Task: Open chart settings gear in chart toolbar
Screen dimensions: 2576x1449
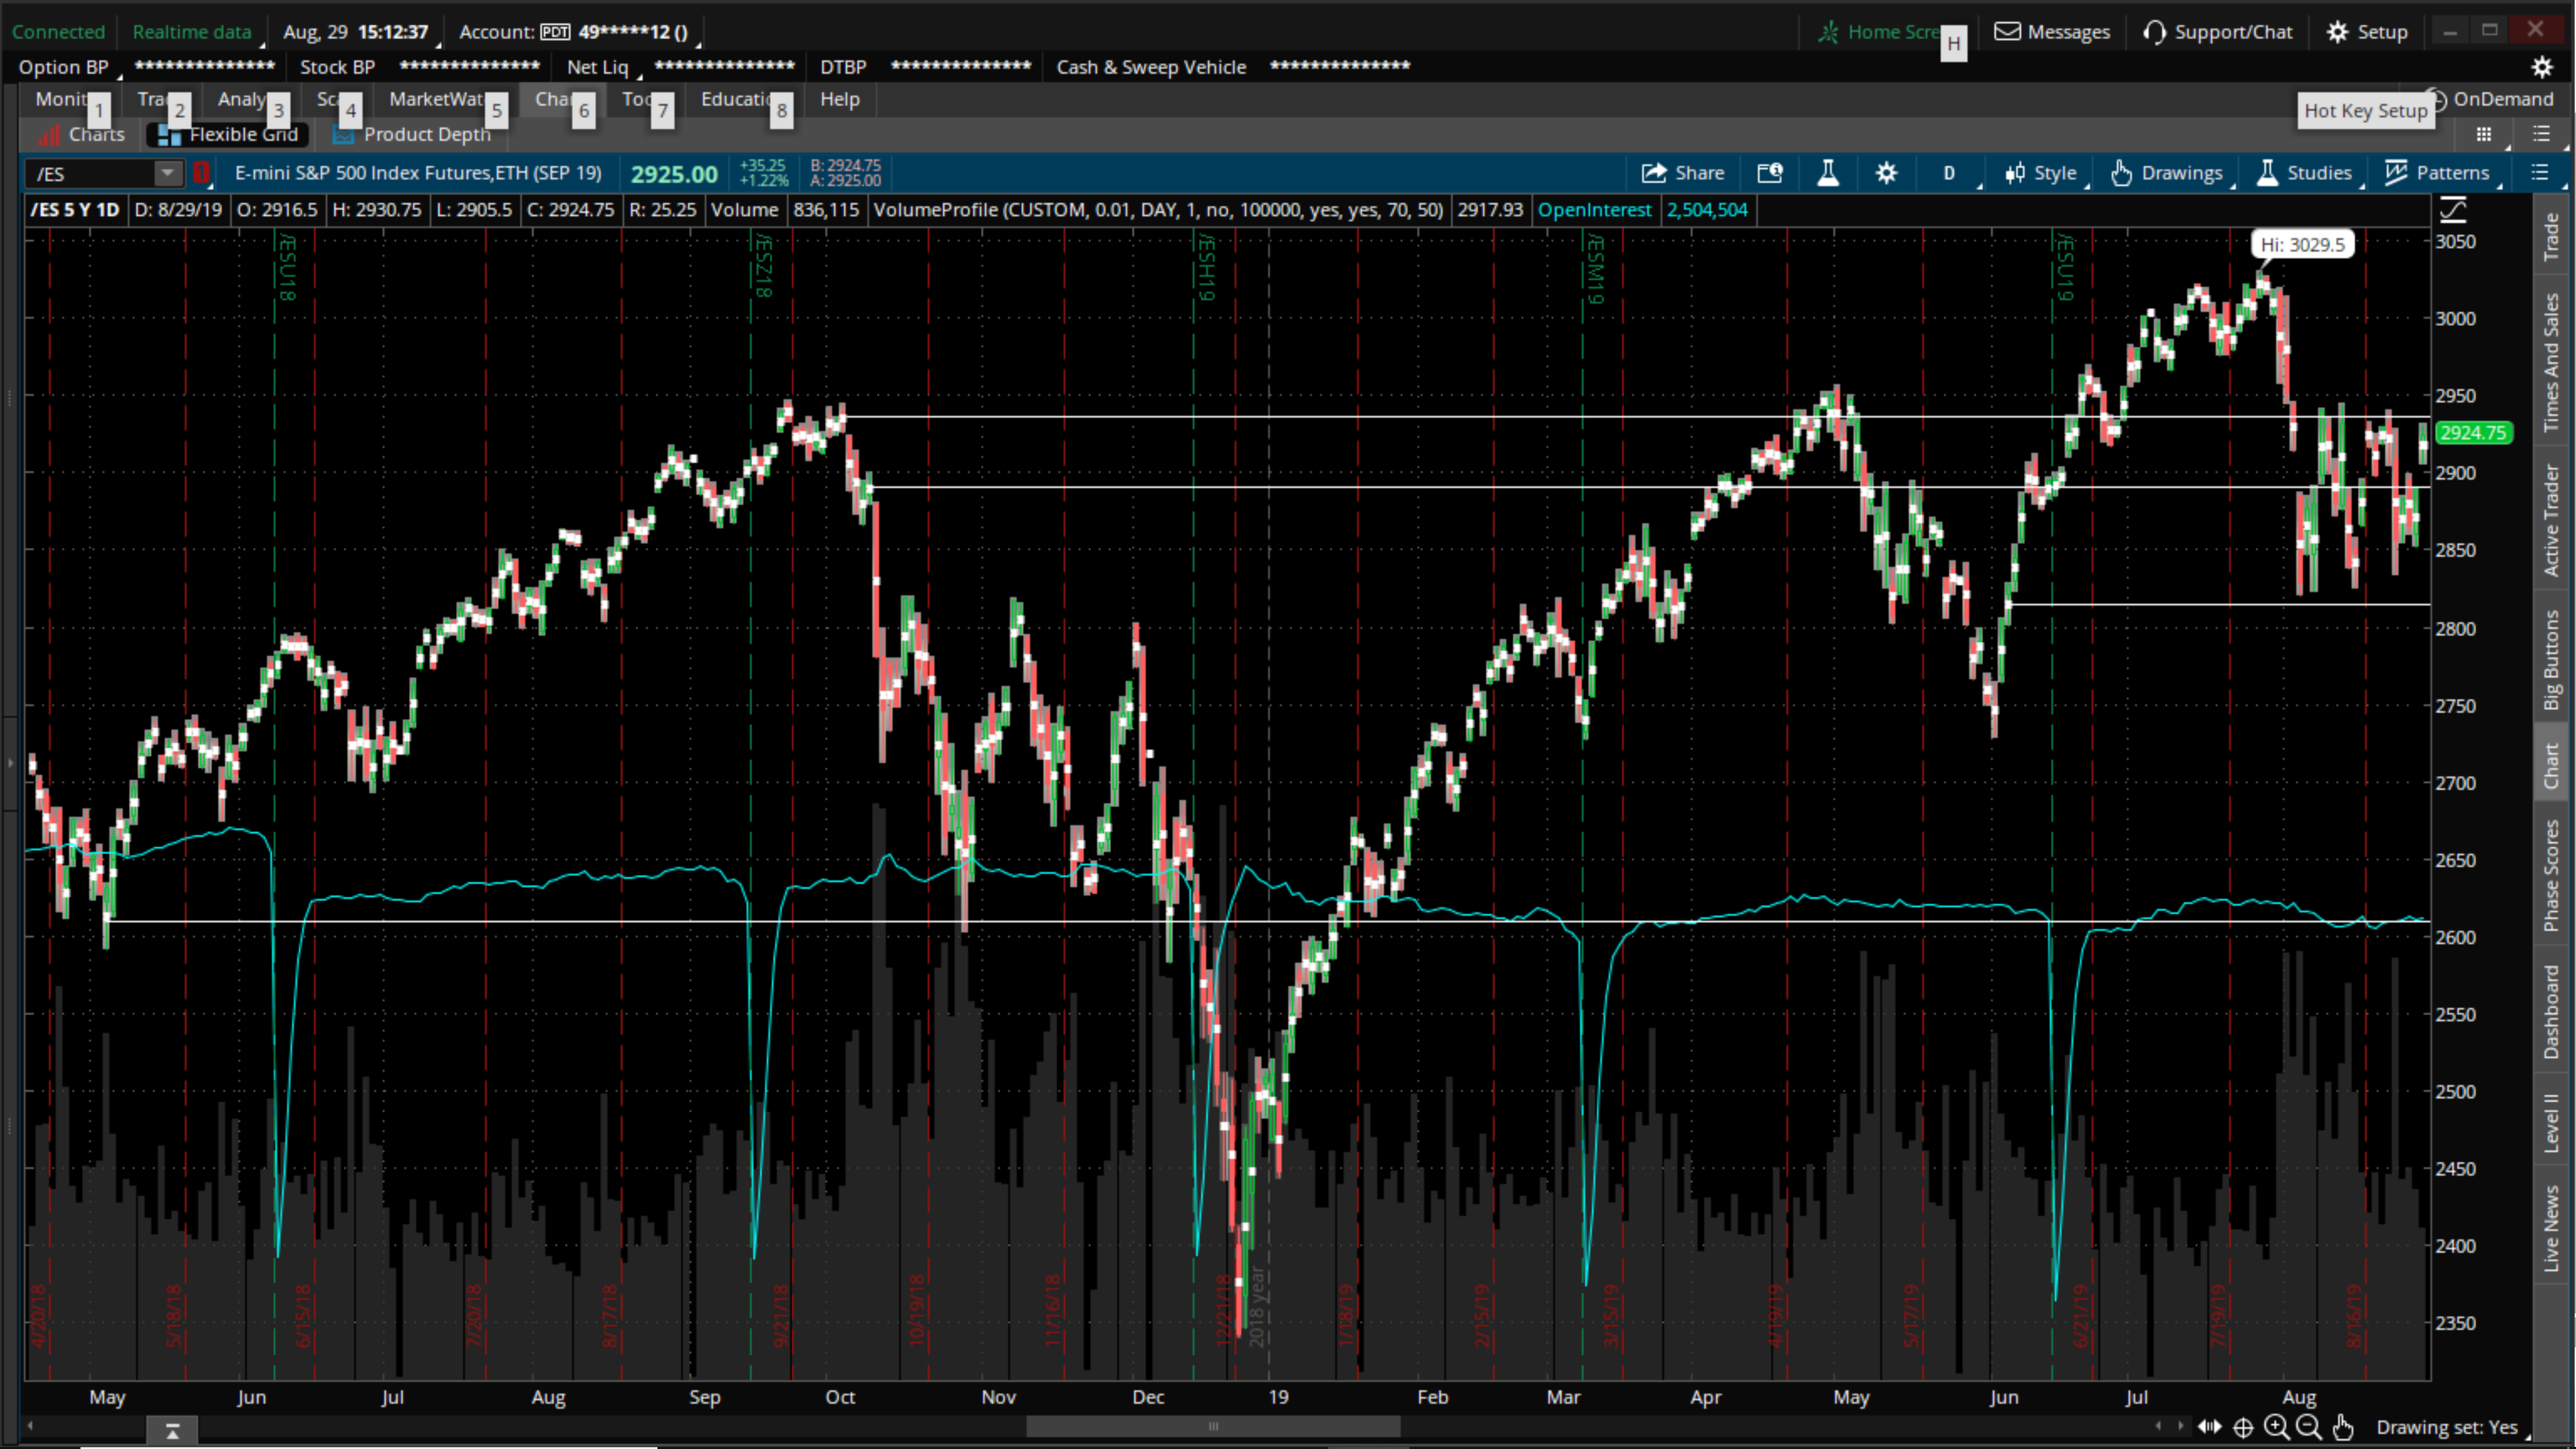Action: pyautogui.click(x=1886, y=173)
